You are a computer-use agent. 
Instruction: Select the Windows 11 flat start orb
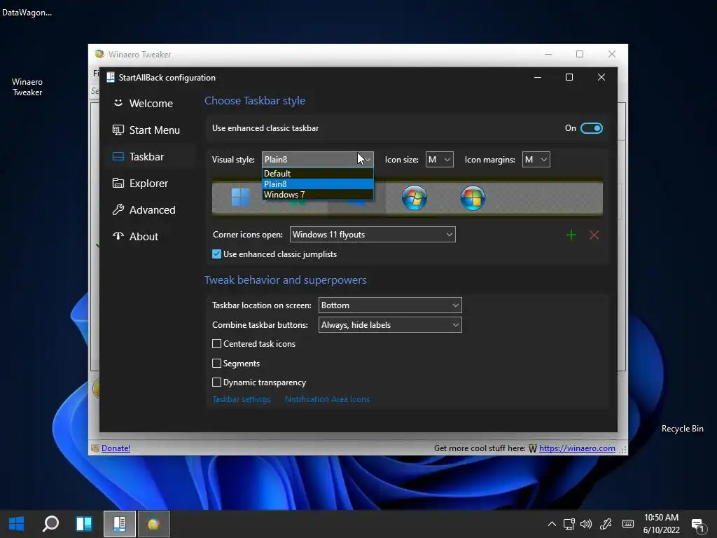(x=241, y=198)
